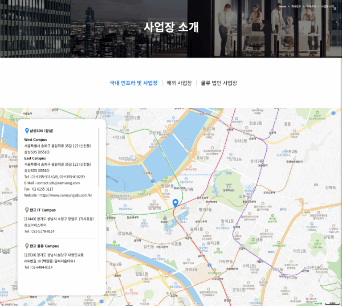Click the West Campus label

(36, 140)
